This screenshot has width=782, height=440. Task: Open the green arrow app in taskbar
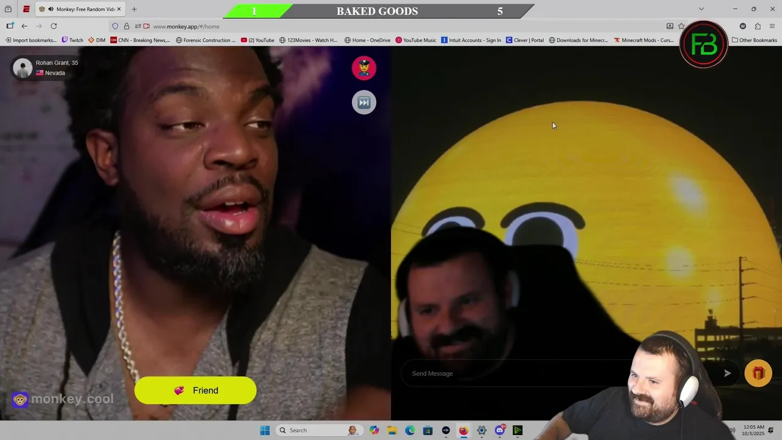coord(517,430)
